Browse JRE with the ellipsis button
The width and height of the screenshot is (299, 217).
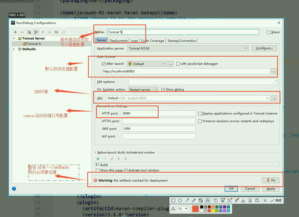pyautogui.click(x=274, y=98)
